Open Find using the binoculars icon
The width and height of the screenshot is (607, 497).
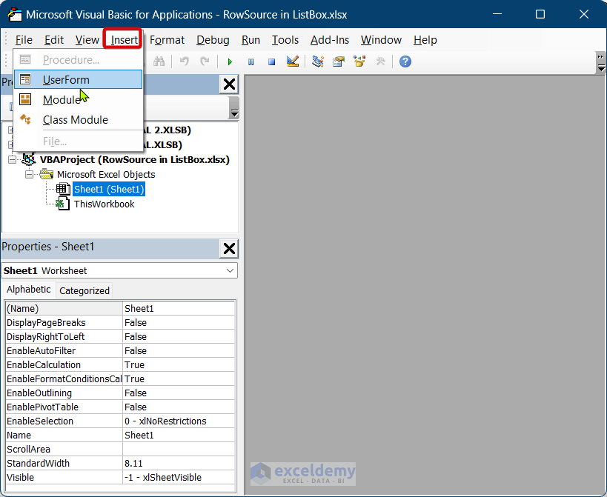click(159, 61)
